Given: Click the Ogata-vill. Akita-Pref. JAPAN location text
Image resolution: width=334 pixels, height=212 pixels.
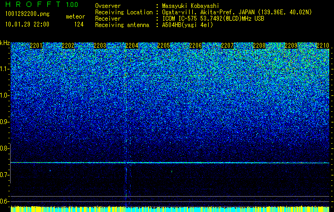Looking at the screenshot, I should pyautogui.click(x=237, y=13).
